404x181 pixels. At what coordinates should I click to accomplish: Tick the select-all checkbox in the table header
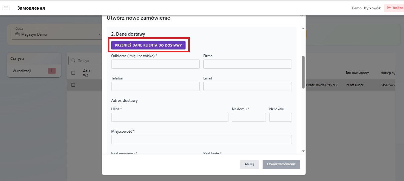tap(73, 73)
